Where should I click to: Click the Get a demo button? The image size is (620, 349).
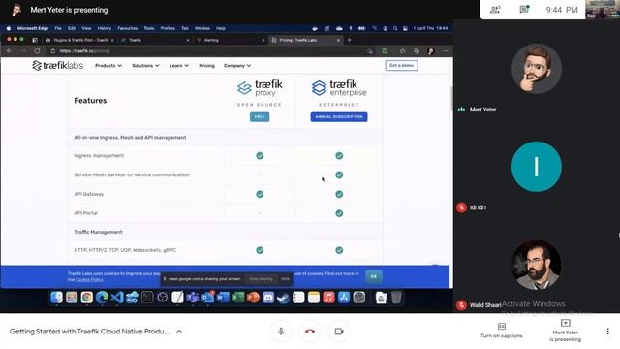(x=401, y=65)
